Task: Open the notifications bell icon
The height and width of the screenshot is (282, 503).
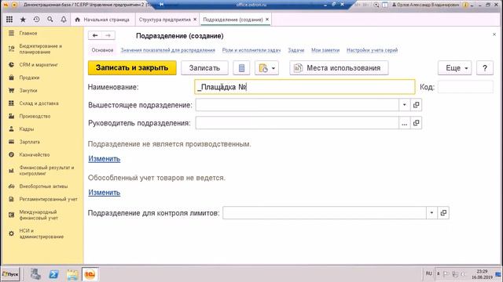Action: tap(64, 20)
